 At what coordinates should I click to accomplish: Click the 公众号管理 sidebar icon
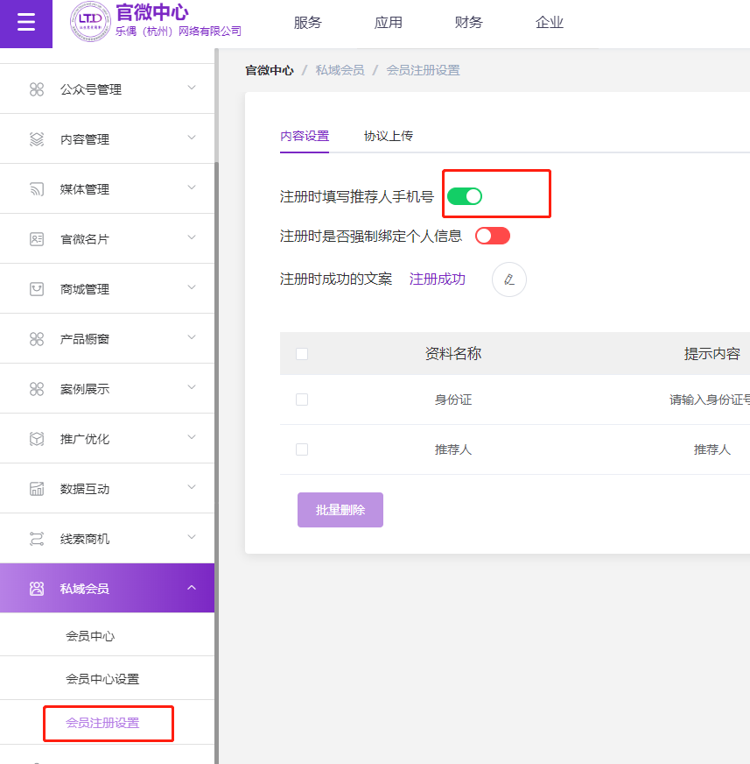pyautogui.click(x=37, y=89)
